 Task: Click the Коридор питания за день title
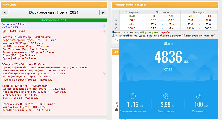[130, 5]
